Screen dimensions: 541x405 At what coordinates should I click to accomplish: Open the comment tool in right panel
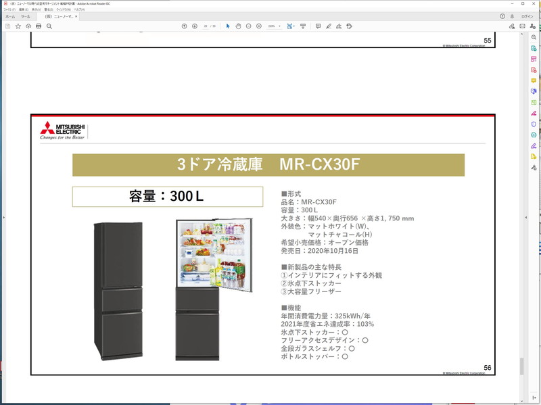pyautogui.click(x=534, y=80)
